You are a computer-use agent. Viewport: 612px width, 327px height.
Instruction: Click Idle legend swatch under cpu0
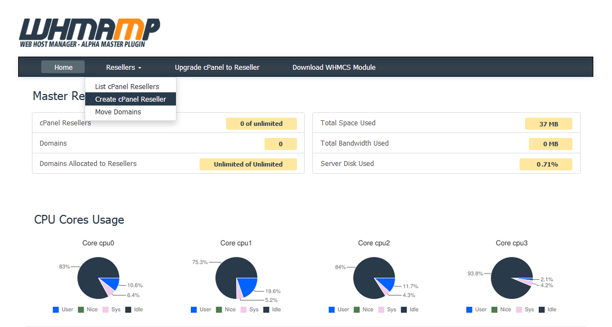tap(128, 309)
